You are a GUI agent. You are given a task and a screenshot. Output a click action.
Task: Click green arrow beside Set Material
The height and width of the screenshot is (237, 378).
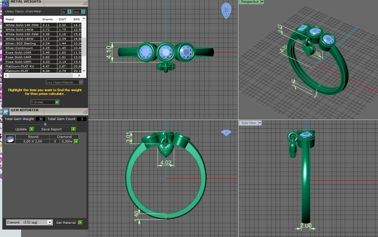(x=80, y=222)
